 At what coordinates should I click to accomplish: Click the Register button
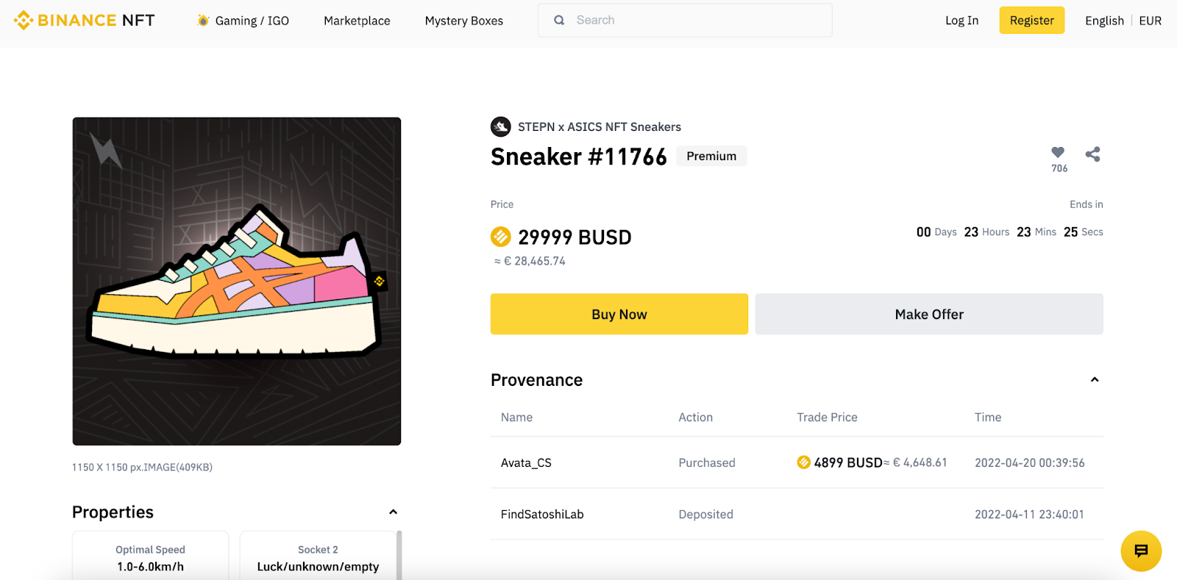1031,21
